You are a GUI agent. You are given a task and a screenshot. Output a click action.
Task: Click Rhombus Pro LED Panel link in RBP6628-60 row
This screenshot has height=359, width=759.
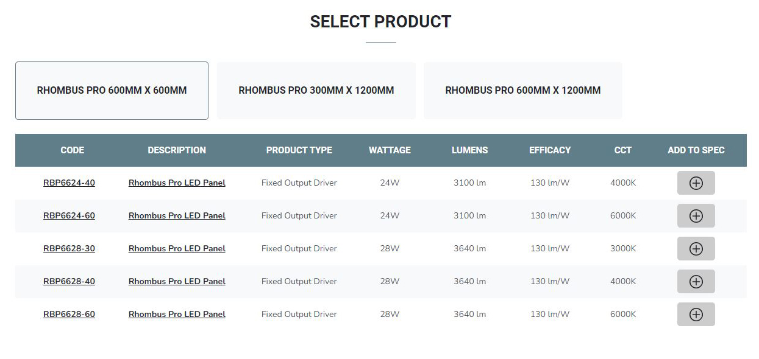tap(177, 315)
